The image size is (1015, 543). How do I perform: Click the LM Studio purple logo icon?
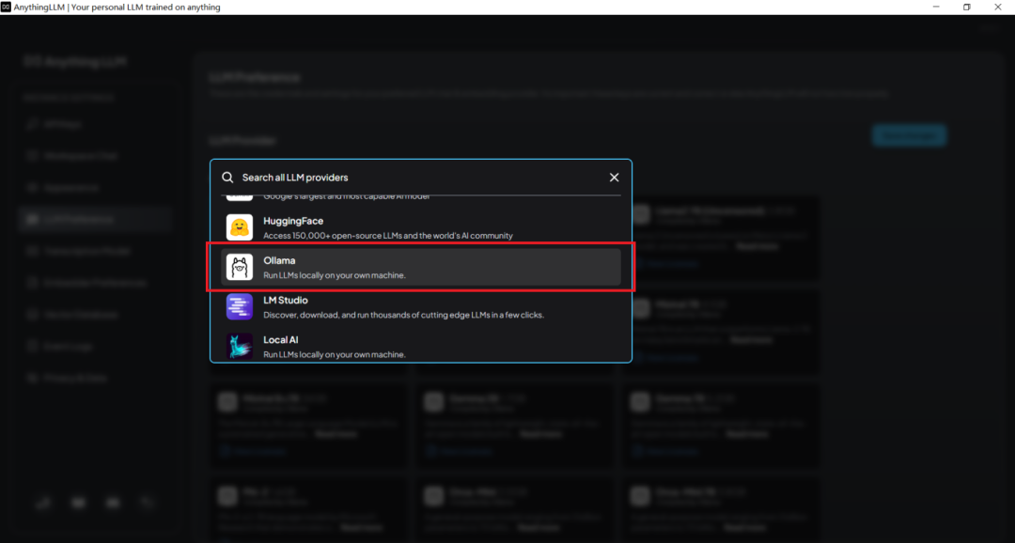point(240,307)
